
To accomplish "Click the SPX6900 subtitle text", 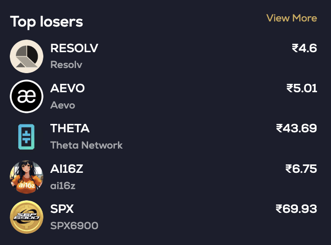I will (x=74, y=226).
